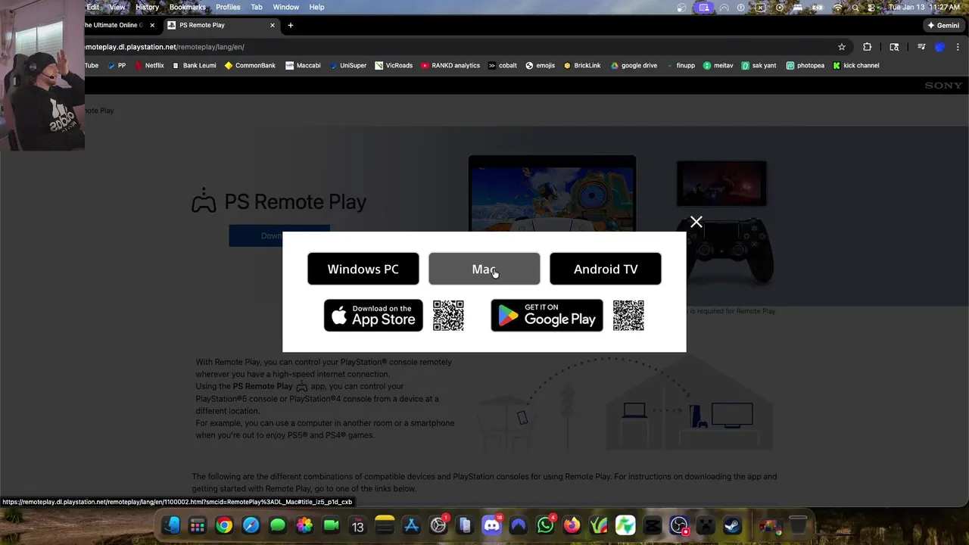Choose the Android TV download option
This screenshot has height=545, width=969.
click(606, 269)
